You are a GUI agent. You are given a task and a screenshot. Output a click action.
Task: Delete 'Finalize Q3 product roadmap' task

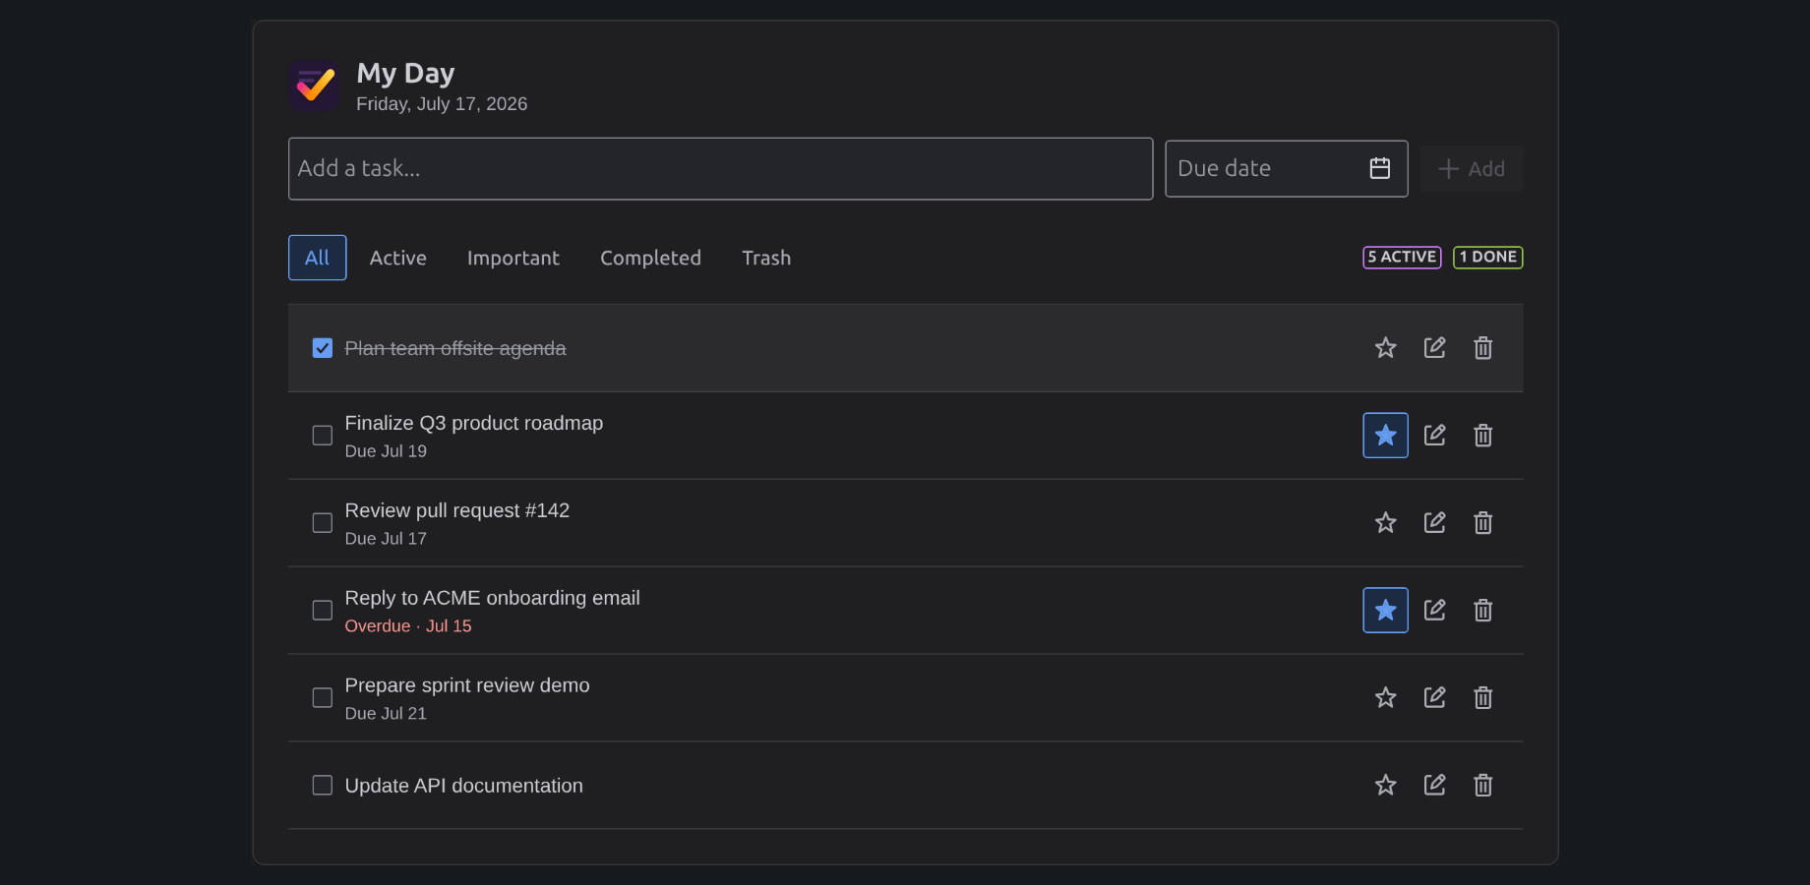point(1482,436)
